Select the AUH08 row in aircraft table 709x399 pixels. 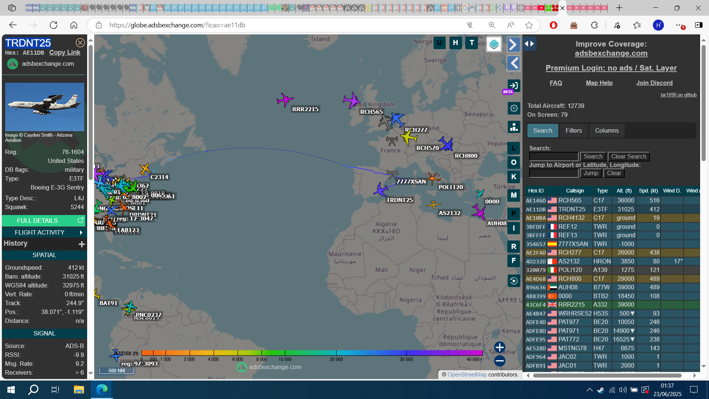612,287
